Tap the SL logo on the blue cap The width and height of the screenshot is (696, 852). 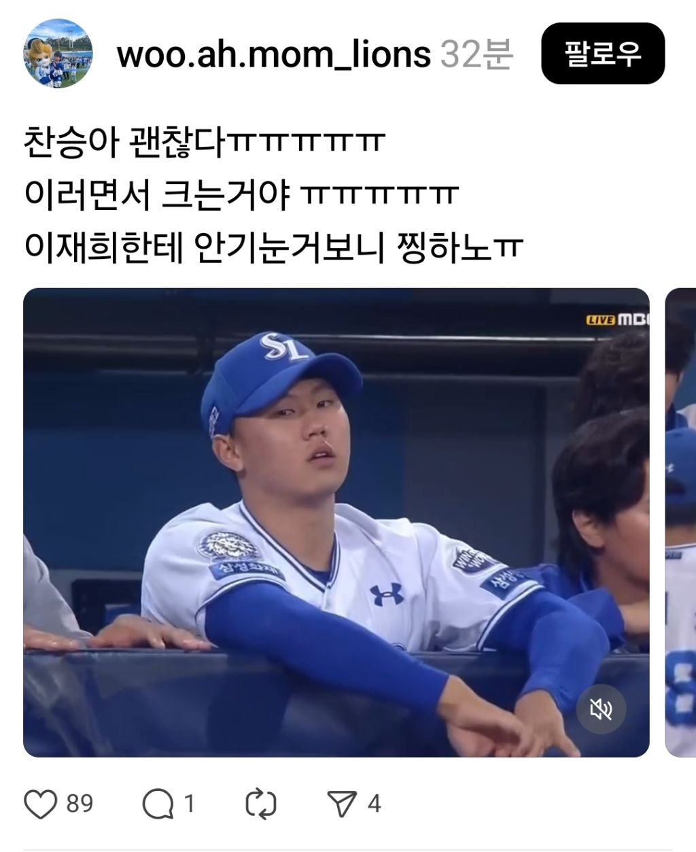click(x=282, y=347)
